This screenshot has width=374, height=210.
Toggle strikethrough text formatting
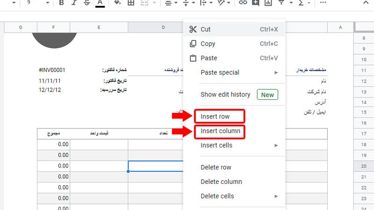coord(86,3)
